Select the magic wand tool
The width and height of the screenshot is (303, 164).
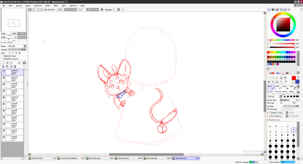pos(277,78)
